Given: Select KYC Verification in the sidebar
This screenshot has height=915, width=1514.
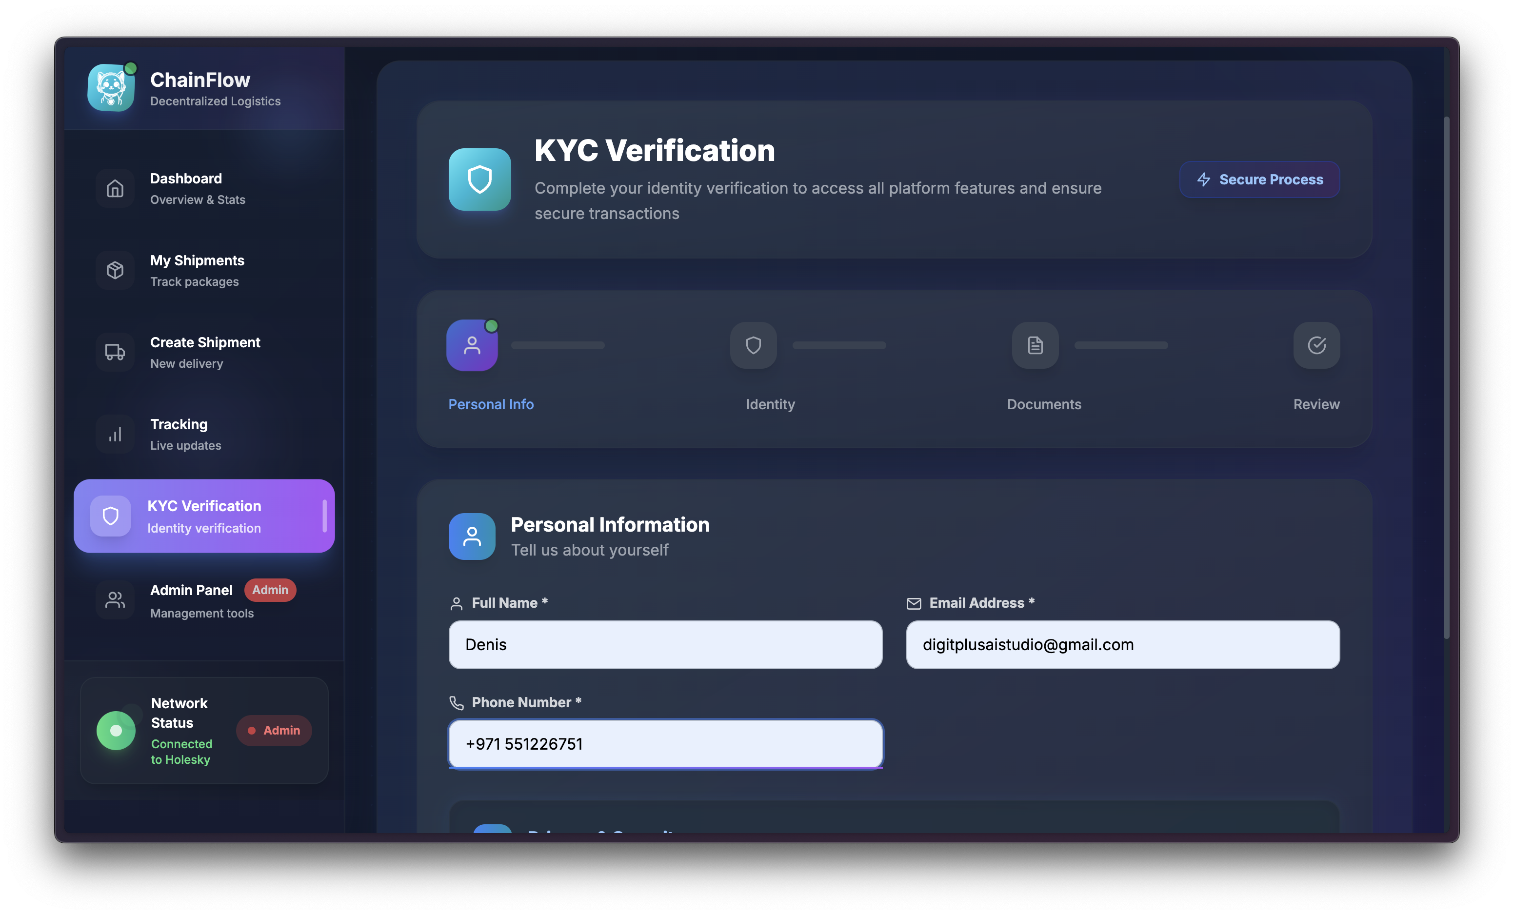Looking at the screenshot, I should point(204,516).
